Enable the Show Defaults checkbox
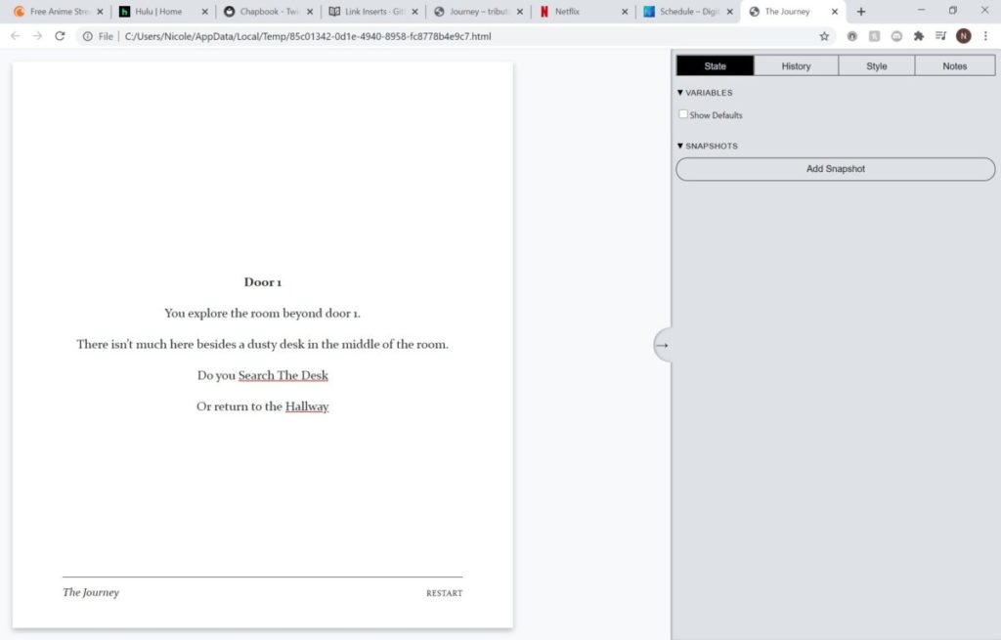Viewport: 1001px width, 640px height. click(683, 114)
